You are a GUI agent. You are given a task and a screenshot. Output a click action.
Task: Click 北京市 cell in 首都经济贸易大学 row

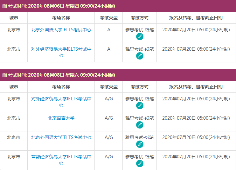(14, 157)
